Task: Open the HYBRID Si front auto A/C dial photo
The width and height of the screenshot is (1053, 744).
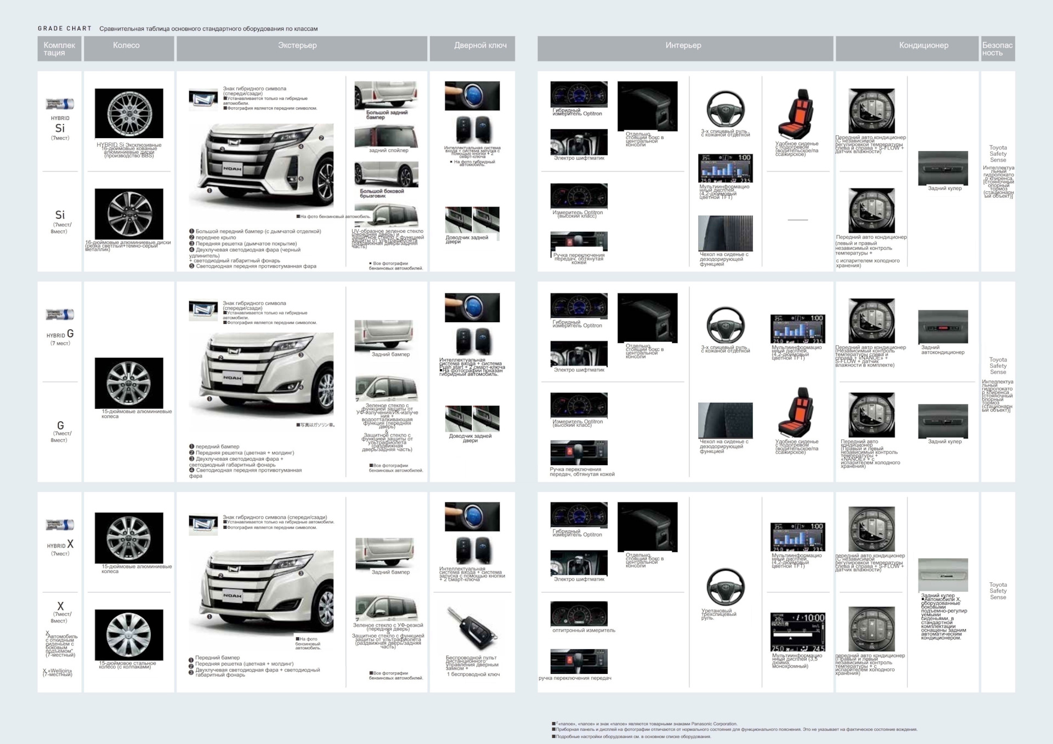Action: click(871, 111)
